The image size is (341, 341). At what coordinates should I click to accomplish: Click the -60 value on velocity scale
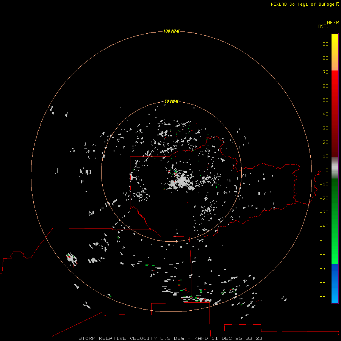324,255
